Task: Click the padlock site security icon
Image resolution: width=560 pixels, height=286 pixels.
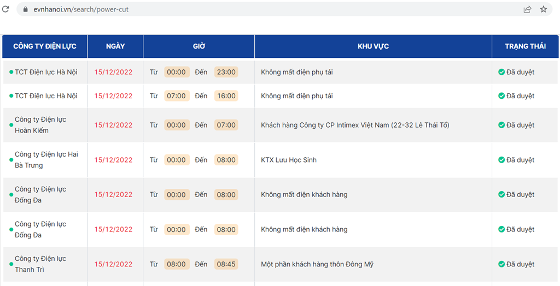Action: (25, 10)
